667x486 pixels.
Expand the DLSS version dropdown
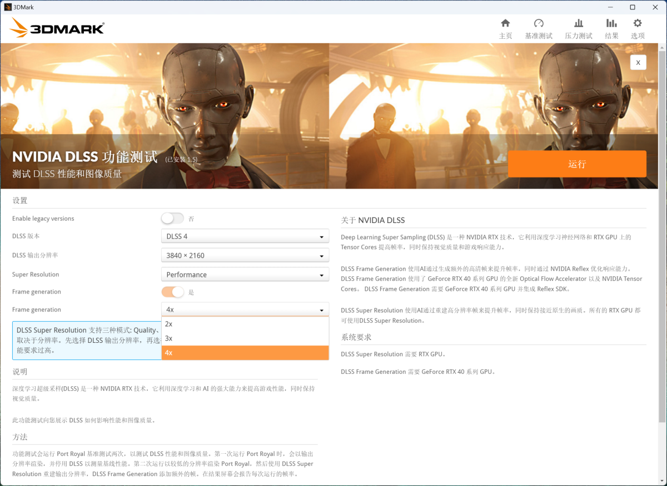[245, 236]
